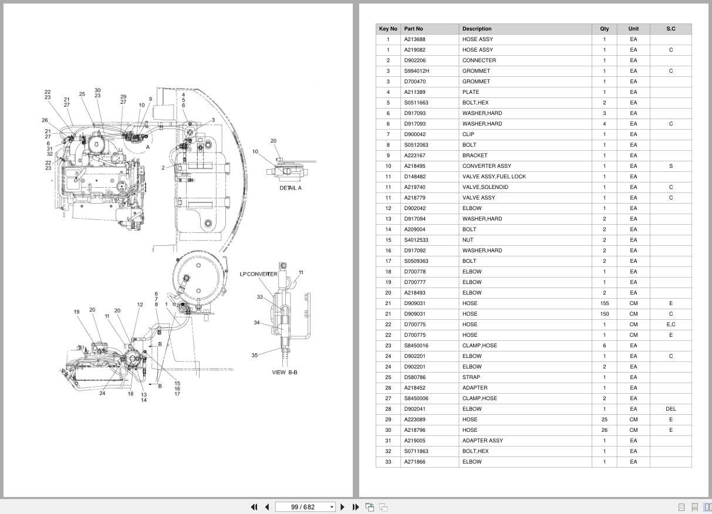Select part number S8450006
Viewport: 712px width, 514px height.
click(x=416, y=398)
